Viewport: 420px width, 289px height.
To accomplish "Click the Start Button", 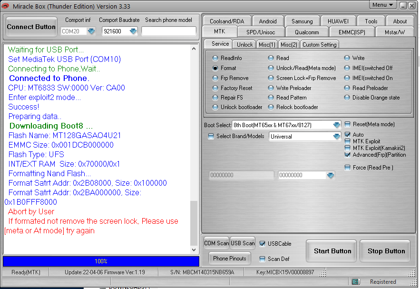I will point(332,251).
